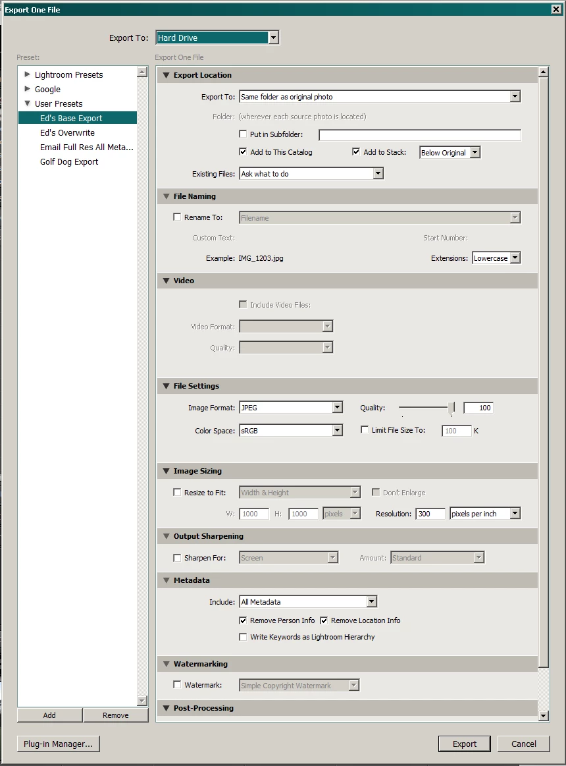Enable Sharpen For checkbox
The height and width of the screenshot is (766, 566).
(x=177, y=557)
